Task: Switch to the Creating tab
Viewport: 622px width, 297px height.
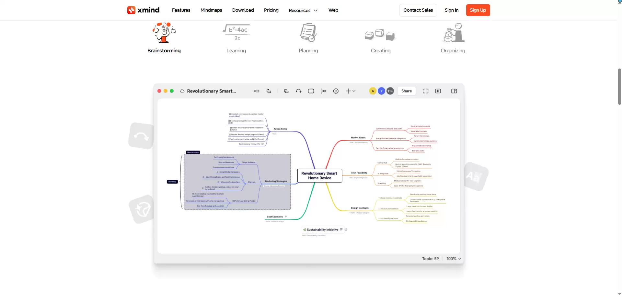Action: click(381, 51)
